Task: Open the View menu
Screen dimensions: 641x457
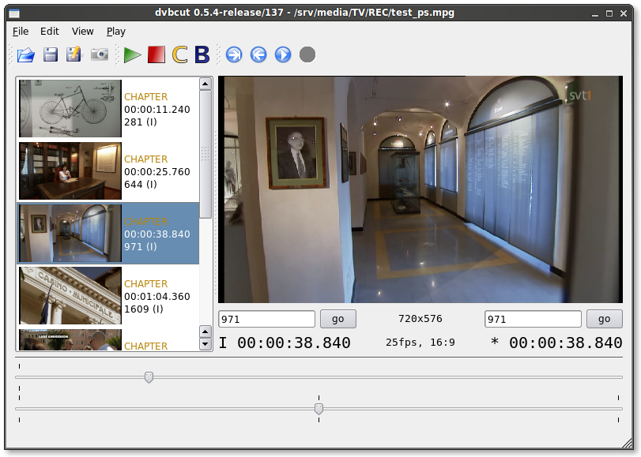Action: tap(82, 31)
